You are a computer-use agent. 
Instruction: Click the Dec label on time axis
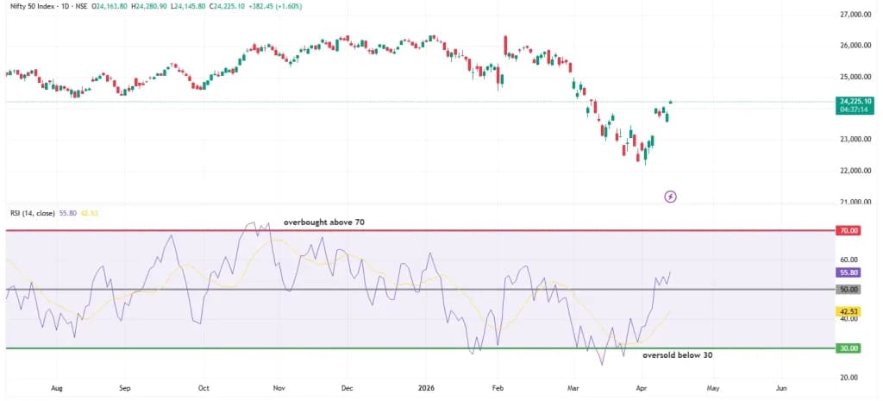(347, 388)
